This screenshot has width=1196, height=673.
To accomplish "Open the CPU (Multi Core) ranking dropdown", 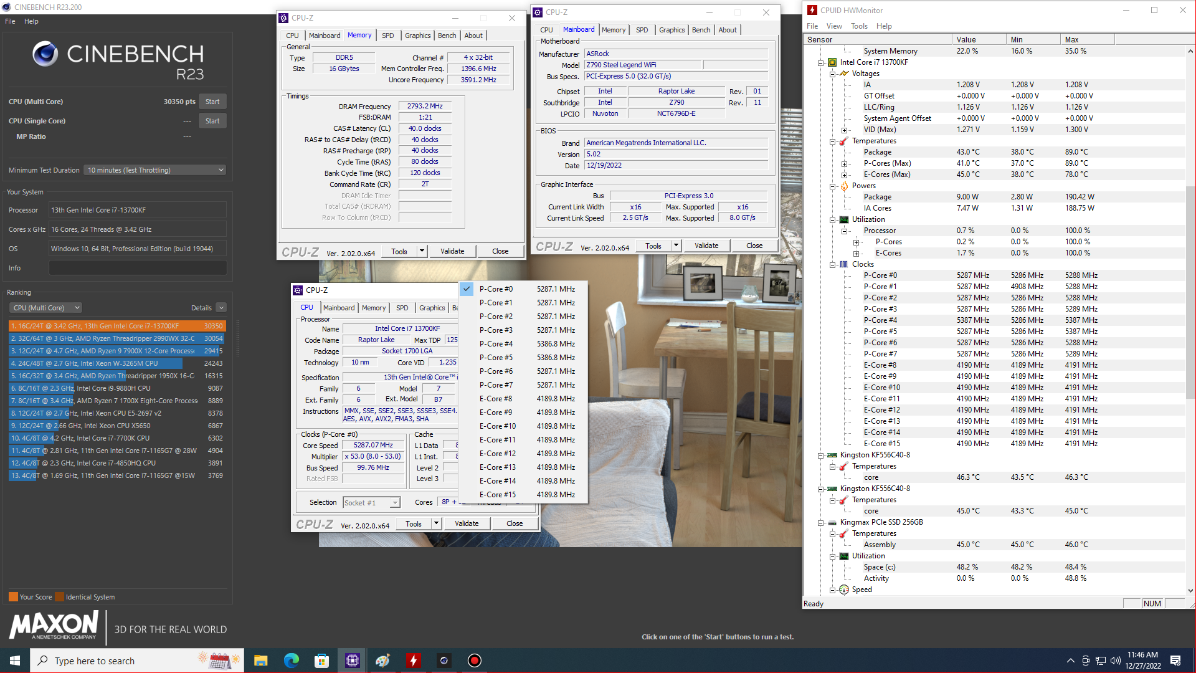I will tap(46, 308).
